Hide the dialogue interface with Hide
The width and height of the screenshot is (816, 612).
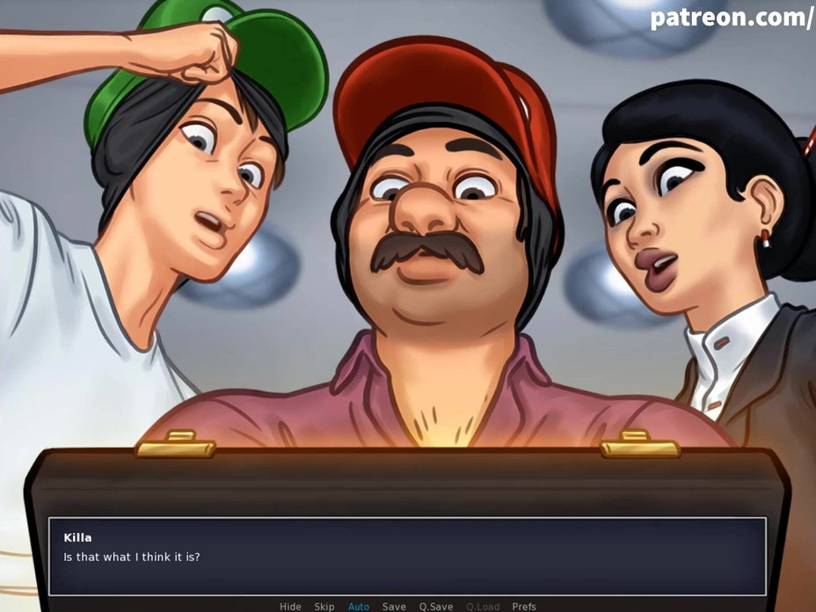[290, 607]
